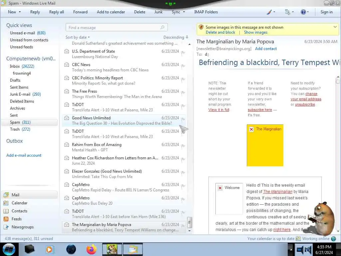Click Add contact link

click(266, 49)
